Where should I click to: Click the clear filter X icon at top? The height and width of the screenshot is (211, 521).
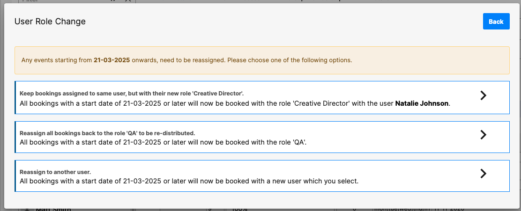tap(128, 1)
